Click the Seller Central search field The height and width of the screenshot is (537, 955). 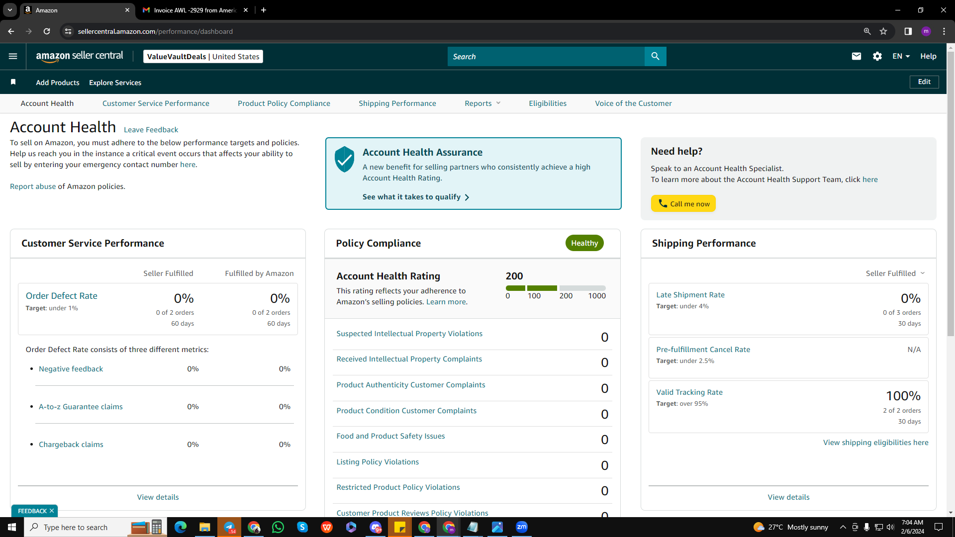point(546,56)
